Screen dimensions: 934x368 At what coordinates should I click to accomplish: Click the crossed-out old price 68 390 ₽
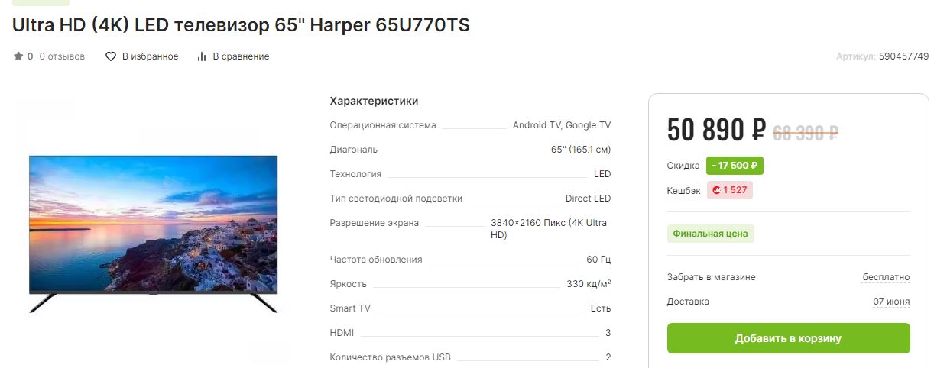point(806,134)
